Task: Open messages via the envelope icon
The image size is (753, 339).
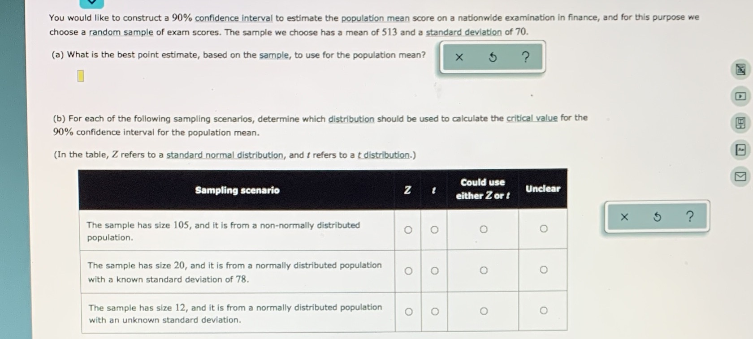Action: tap(740, 176)
